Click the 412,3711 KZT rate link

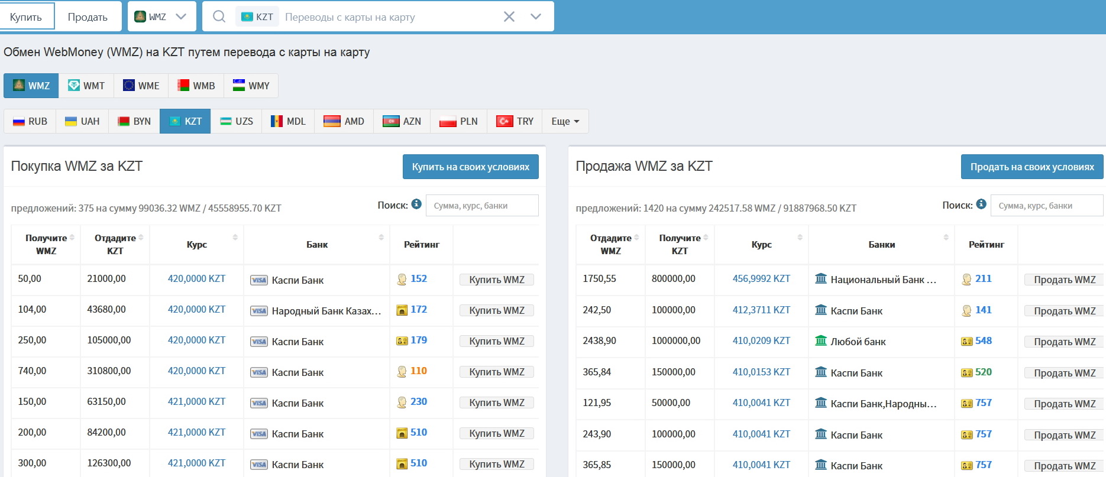[x=761, y=310]
